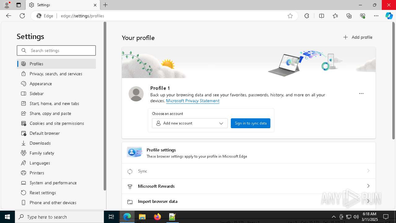Switch to Microsoft Edge taskbar icon
396x223 pixels.
[127, 217]
